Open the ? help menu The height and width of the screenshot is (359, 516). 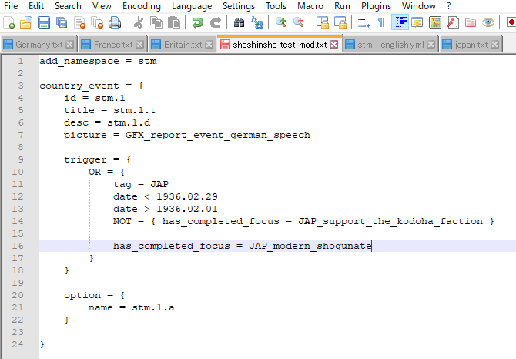point(448,6)
